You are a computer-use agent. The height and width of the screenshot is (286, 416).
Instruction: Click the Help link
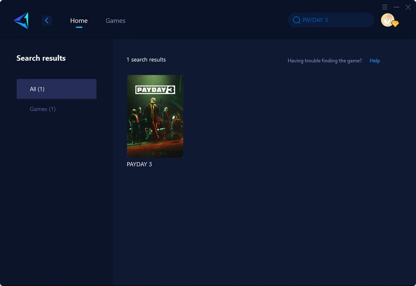point(374,61)
